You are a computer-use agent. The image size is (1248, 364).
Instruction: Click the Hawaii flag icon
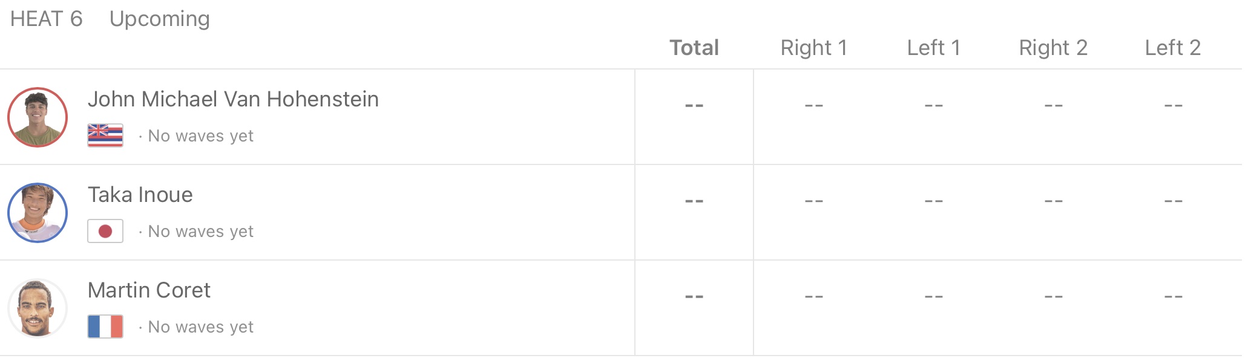pos(105,135)
